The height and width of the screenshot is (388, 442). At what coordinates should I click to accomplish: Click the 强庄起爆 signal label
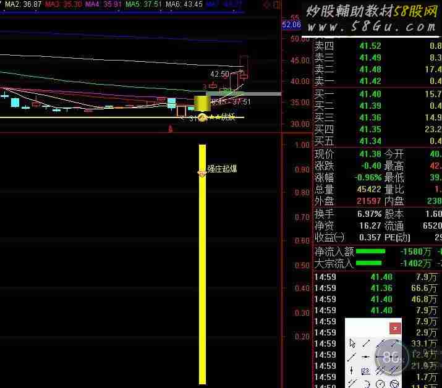[222, 169]
